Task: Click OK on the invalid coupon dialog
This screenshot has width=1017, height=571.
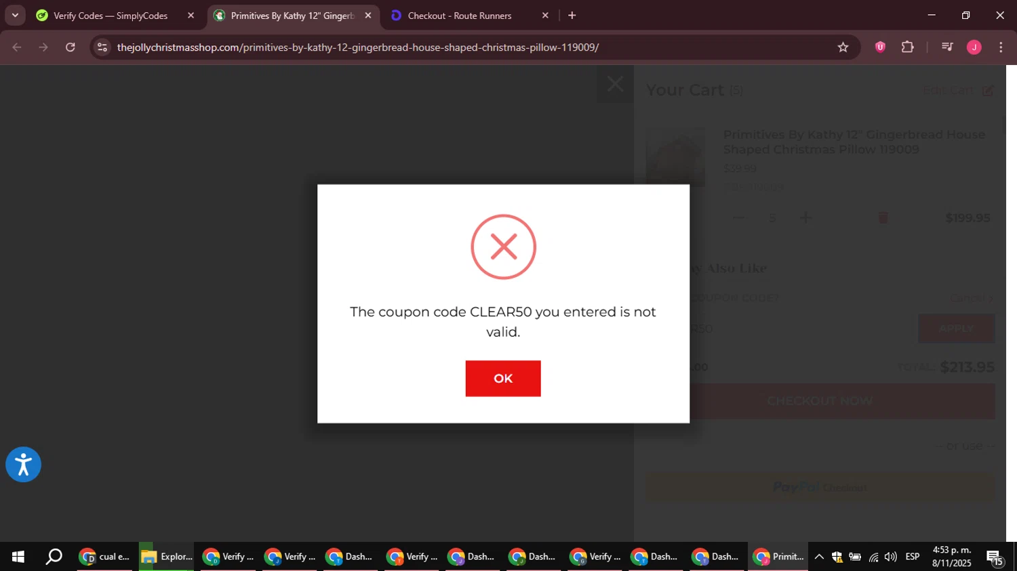Action: tap(503, 378)
